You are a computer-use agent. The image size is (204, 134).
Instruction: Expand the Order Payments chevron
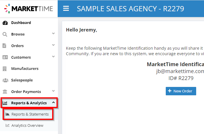[53, 91]
